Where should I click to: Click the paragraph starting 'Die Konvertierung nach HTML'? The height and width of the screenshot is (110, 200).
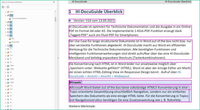point(130,70)
